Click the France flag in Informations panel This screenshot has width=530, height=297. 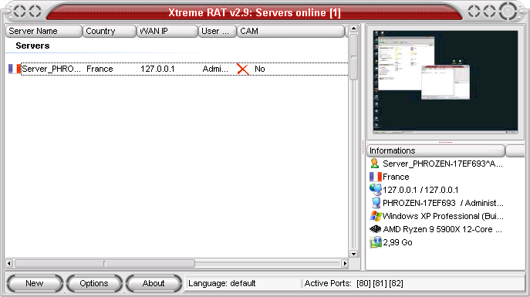point(375,177)
